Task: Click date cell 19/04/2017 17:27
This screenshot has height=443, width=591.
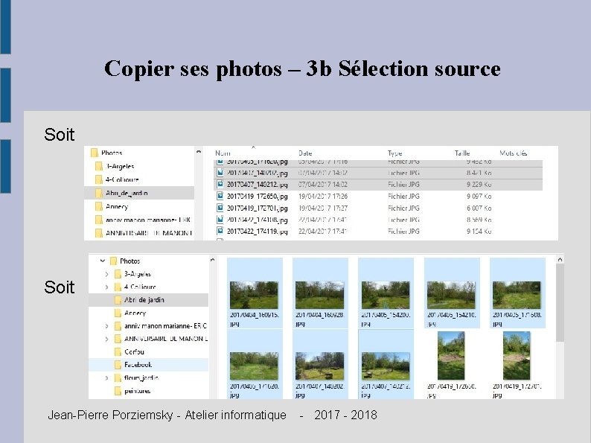Action: point(323,208)
